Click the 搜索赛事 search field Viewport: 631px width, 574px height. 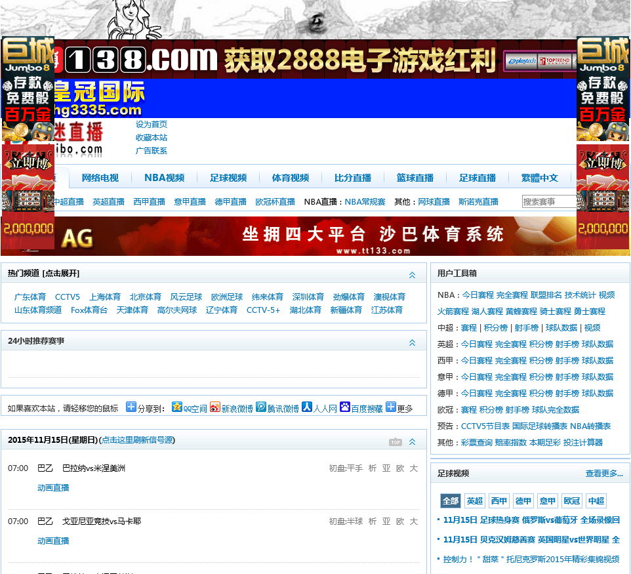(549, 201)
